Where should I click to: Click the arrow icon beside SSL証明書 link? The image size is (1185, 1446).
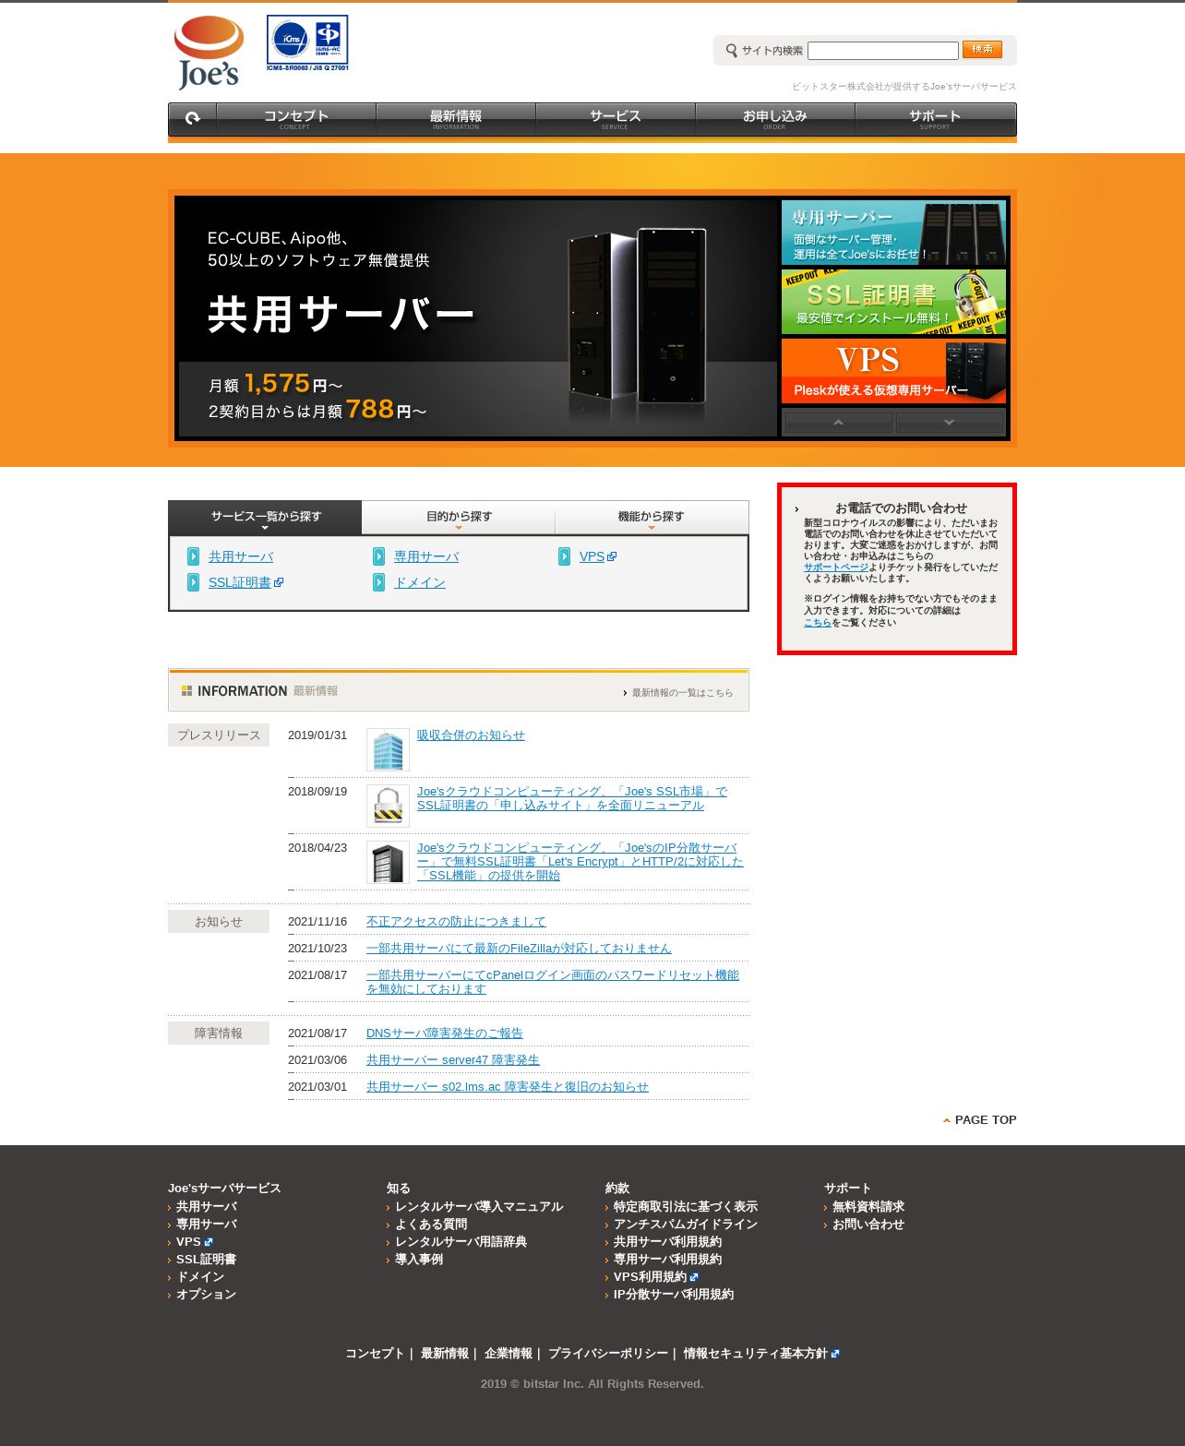193,582
